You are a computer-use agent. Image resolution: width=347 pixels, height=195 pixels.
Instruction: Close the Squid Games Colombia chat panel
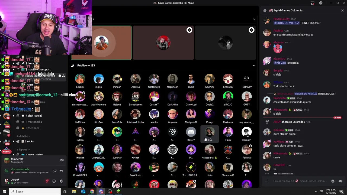(342, 10)
